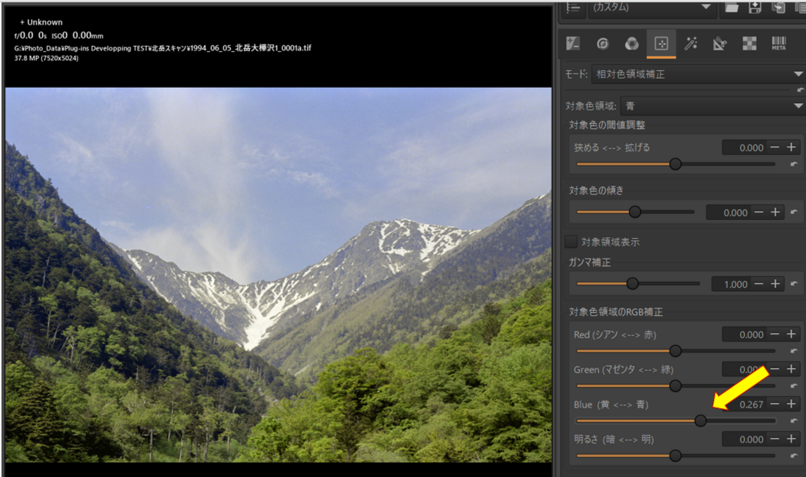Click the 対象色の傾き slider track
The image size is (806, 477).
[635, 212]
